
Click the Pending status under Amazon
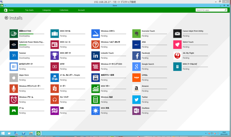click(x=145, y=91)
